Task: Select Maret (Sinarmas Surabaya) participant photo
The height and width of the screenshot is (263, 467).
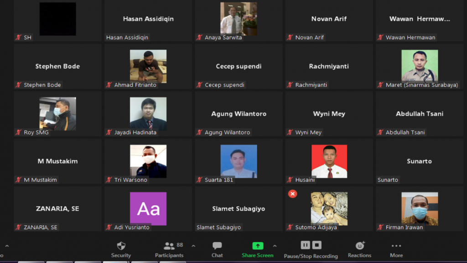Action: (419, 66)
